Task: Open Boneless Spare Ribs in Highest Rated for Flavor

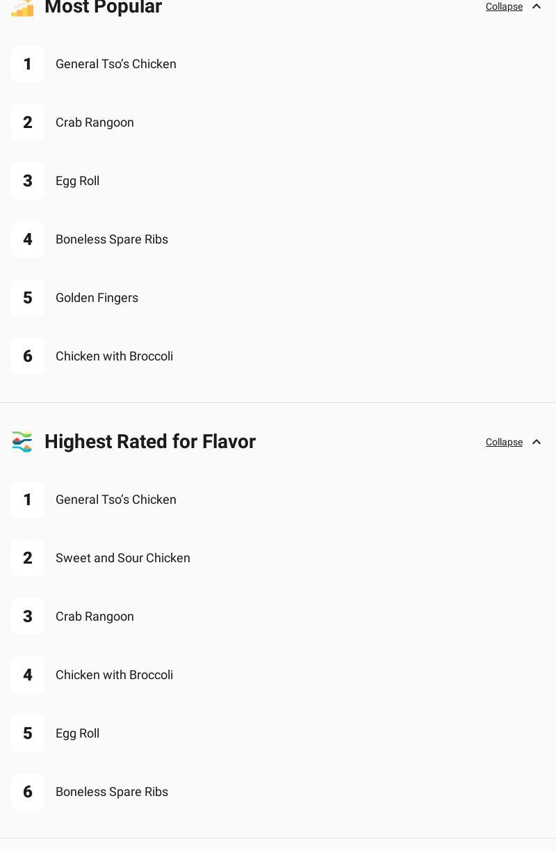Action: tap(112, 792)
